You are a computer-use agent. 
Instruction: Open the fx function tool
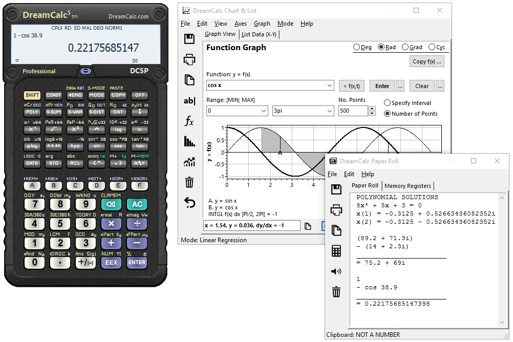click(189, 121)
